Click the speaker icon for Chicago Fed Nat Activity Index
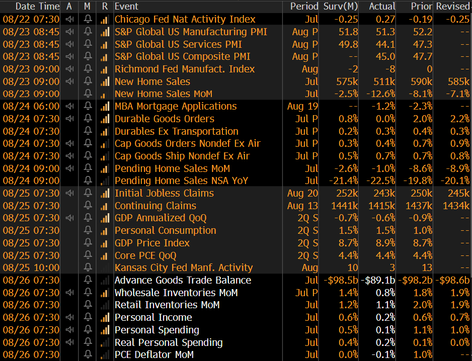 tap(69, 20)
